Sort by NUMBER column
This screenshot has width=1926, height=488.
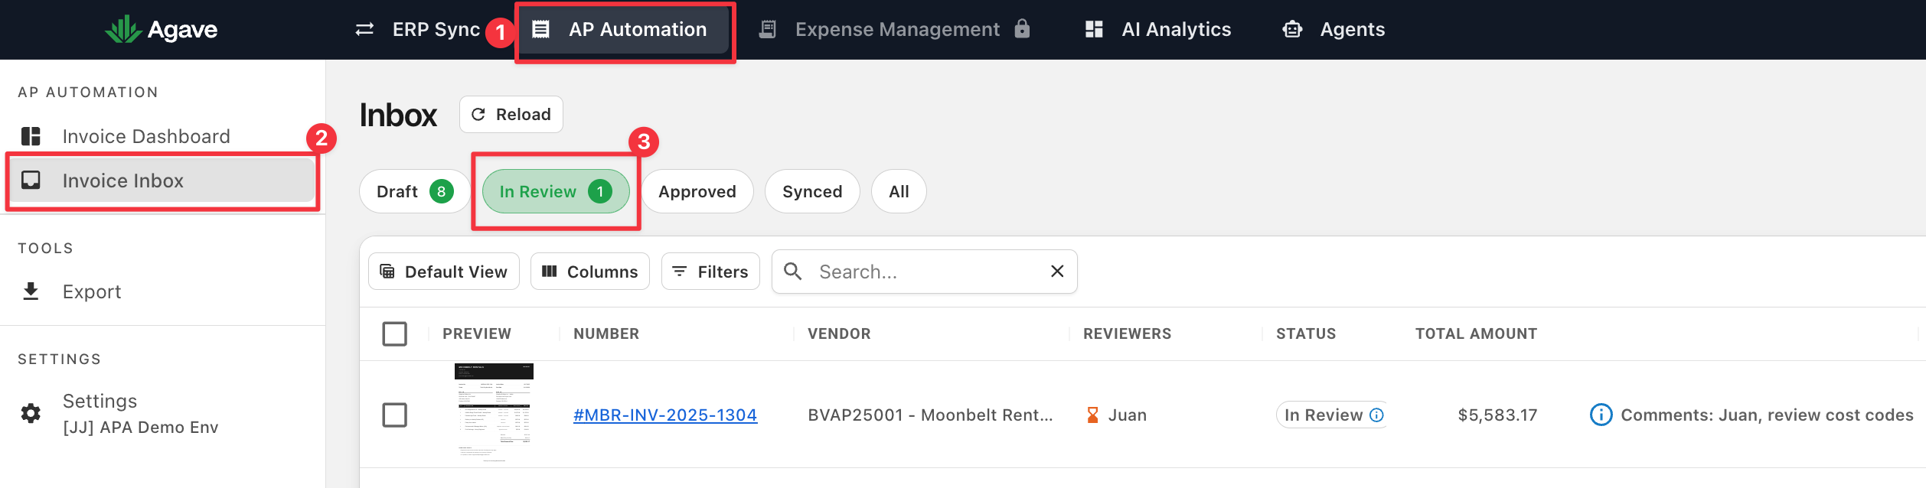(x=606, y=333)
